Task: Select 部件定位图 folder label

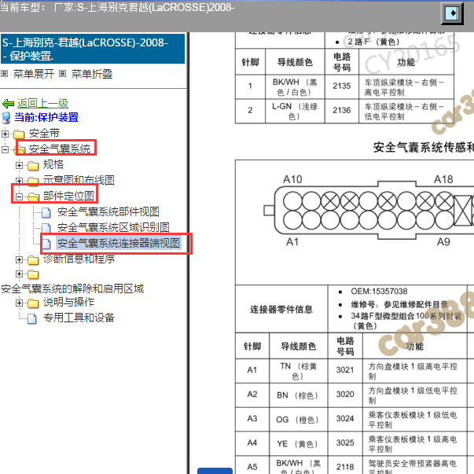Action: click(x=68, y=196)
